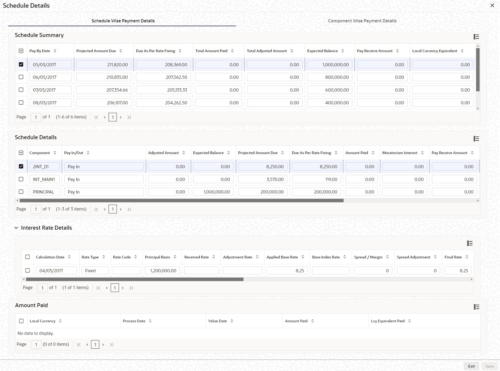Image resolution: width=500 pixels, height=371 pixels.
Task: Click Principal Basis field 1,200,000.00
Action: click(162, 270)
